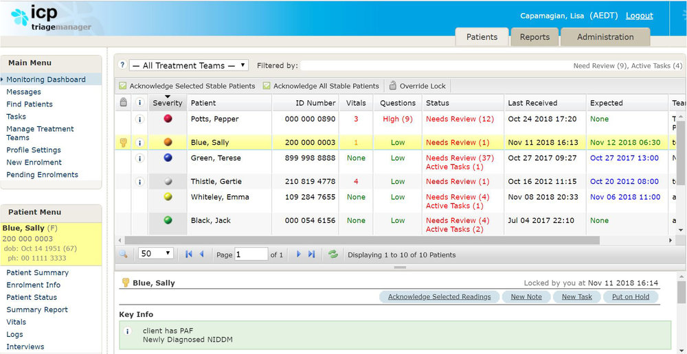687x354 pixels.
Task: Click green severity ball for Black, Jack
Action: pos(168,220)
